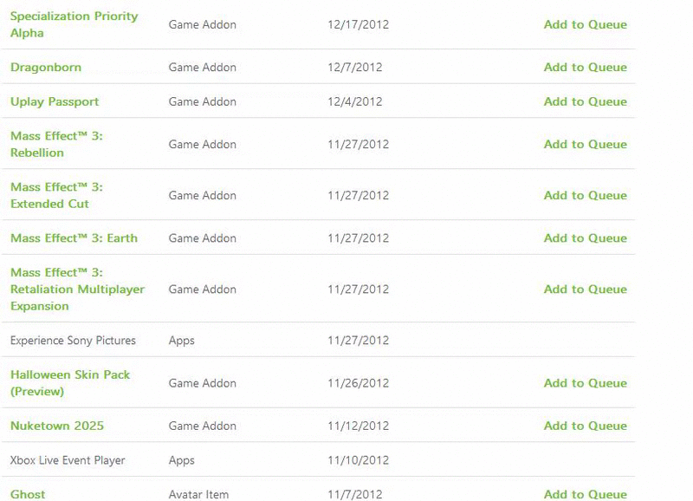Image resolution: width=693 pixels, height=501 pixels.
Task: Open the Nuketown 2025 link
Action: [x=57, y=426]
